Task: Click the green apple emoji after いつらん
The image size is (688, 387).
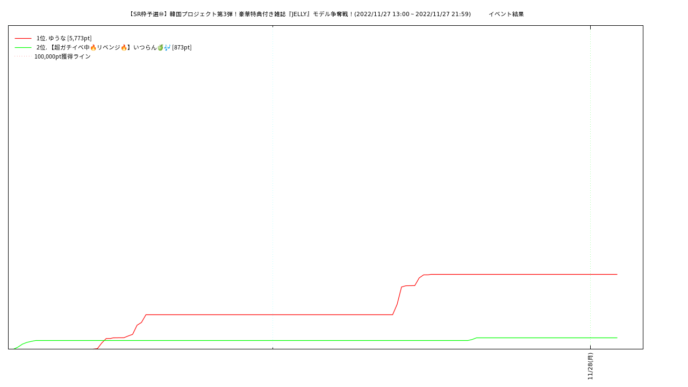Action: coord(160,48)
